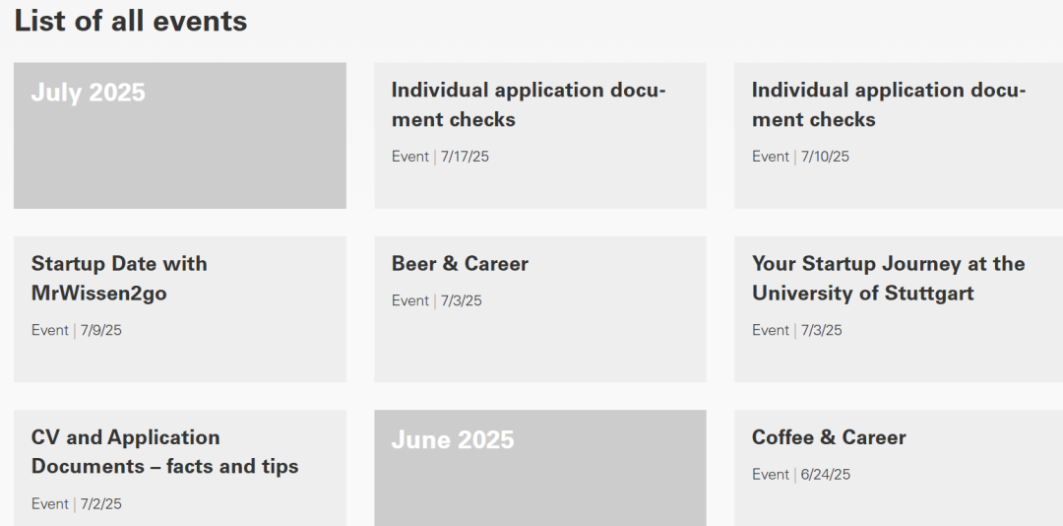Click the Event label on the MrWissen2go card
Screen dimensions: 1063x526
pos(50,330)
